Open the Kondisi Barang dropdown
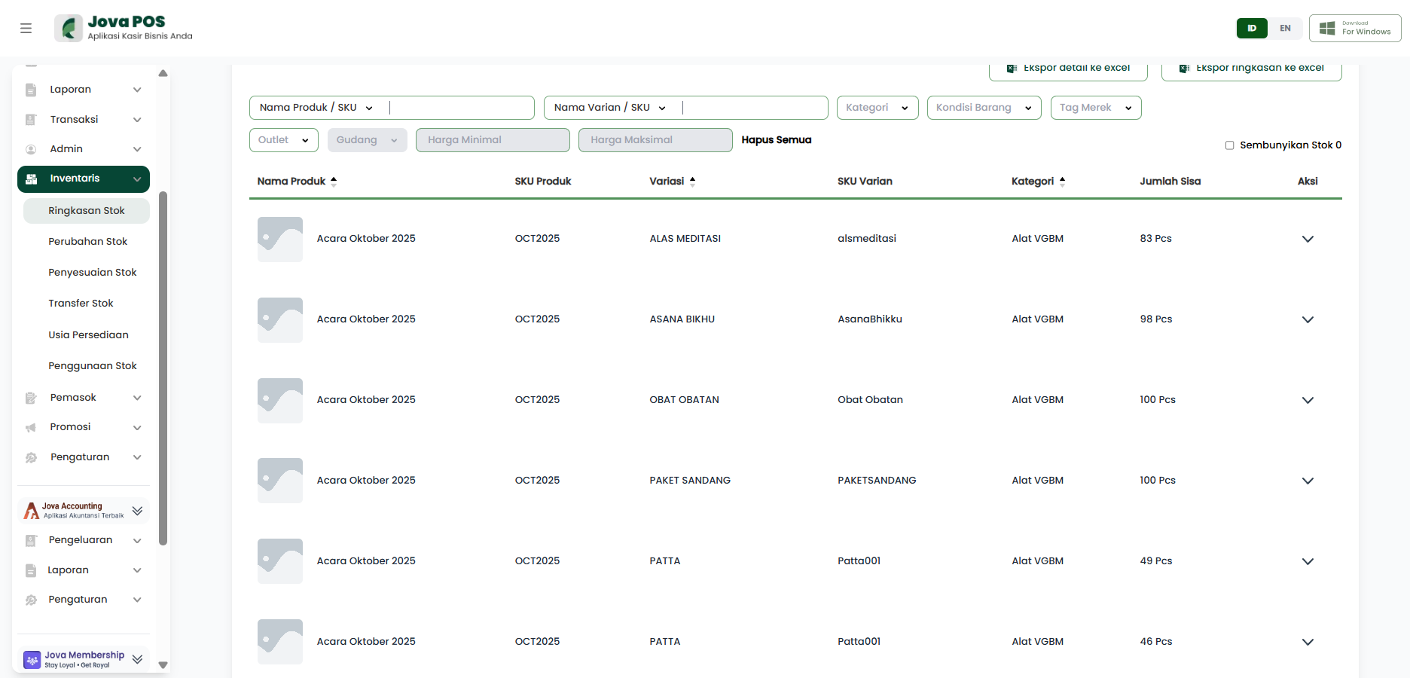1410x678 pixels. coord(984,108)
